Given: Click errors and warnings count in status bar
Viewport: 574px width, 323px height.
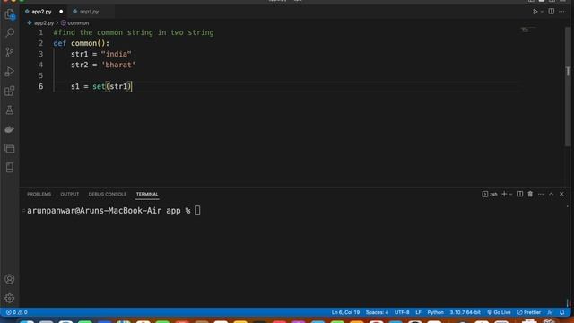Looking at the screenshot, I should pos(17,312).
